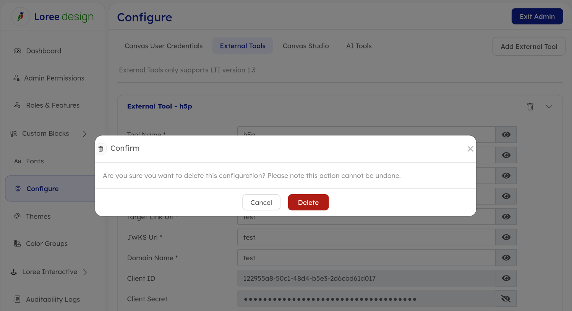572x311 pixels.
Task: Open the AI Tools tab
Action: pyautogui.click(x=358, y=46)
